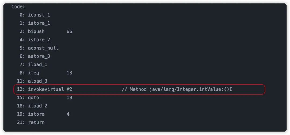Click the iload_2 instruction at offset 18

pos(38,106)
